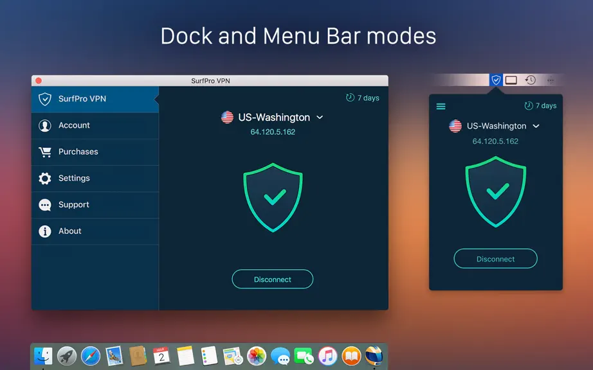The height and width of the screenshot is (370, 593).
Task: Click the green shield in the popup panel
Action: tap(495, 192)
